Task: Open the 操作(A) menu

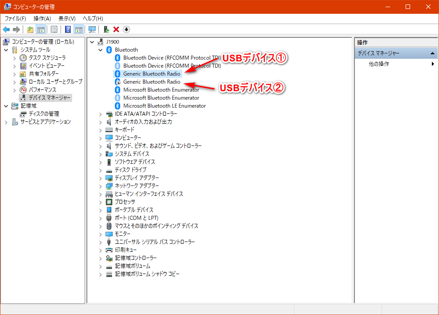Action: point(42,18)
